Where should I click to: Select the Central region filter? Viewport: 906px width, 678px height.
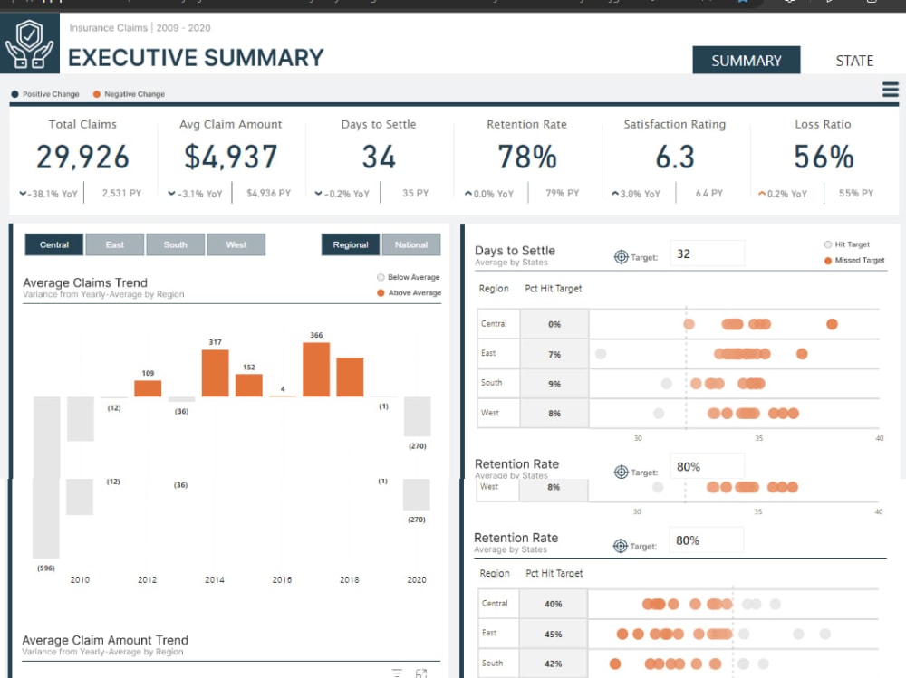(x=54, y=244)
